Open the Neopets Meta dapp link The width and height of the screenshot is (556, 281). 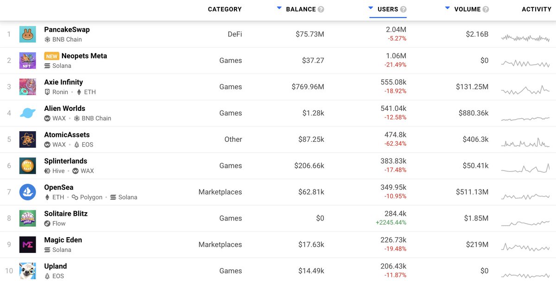[x=84, y=56]
